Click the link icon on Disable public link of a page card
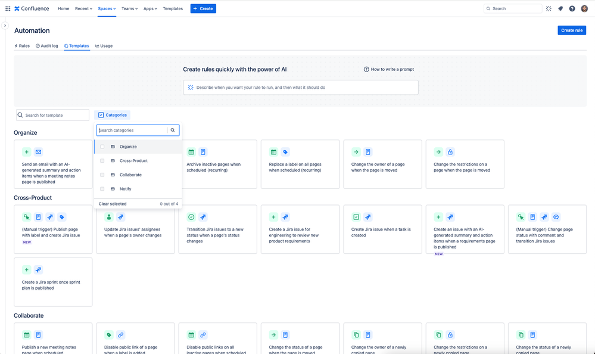Viewport: 595px width, 354px height. coord(121,335)
